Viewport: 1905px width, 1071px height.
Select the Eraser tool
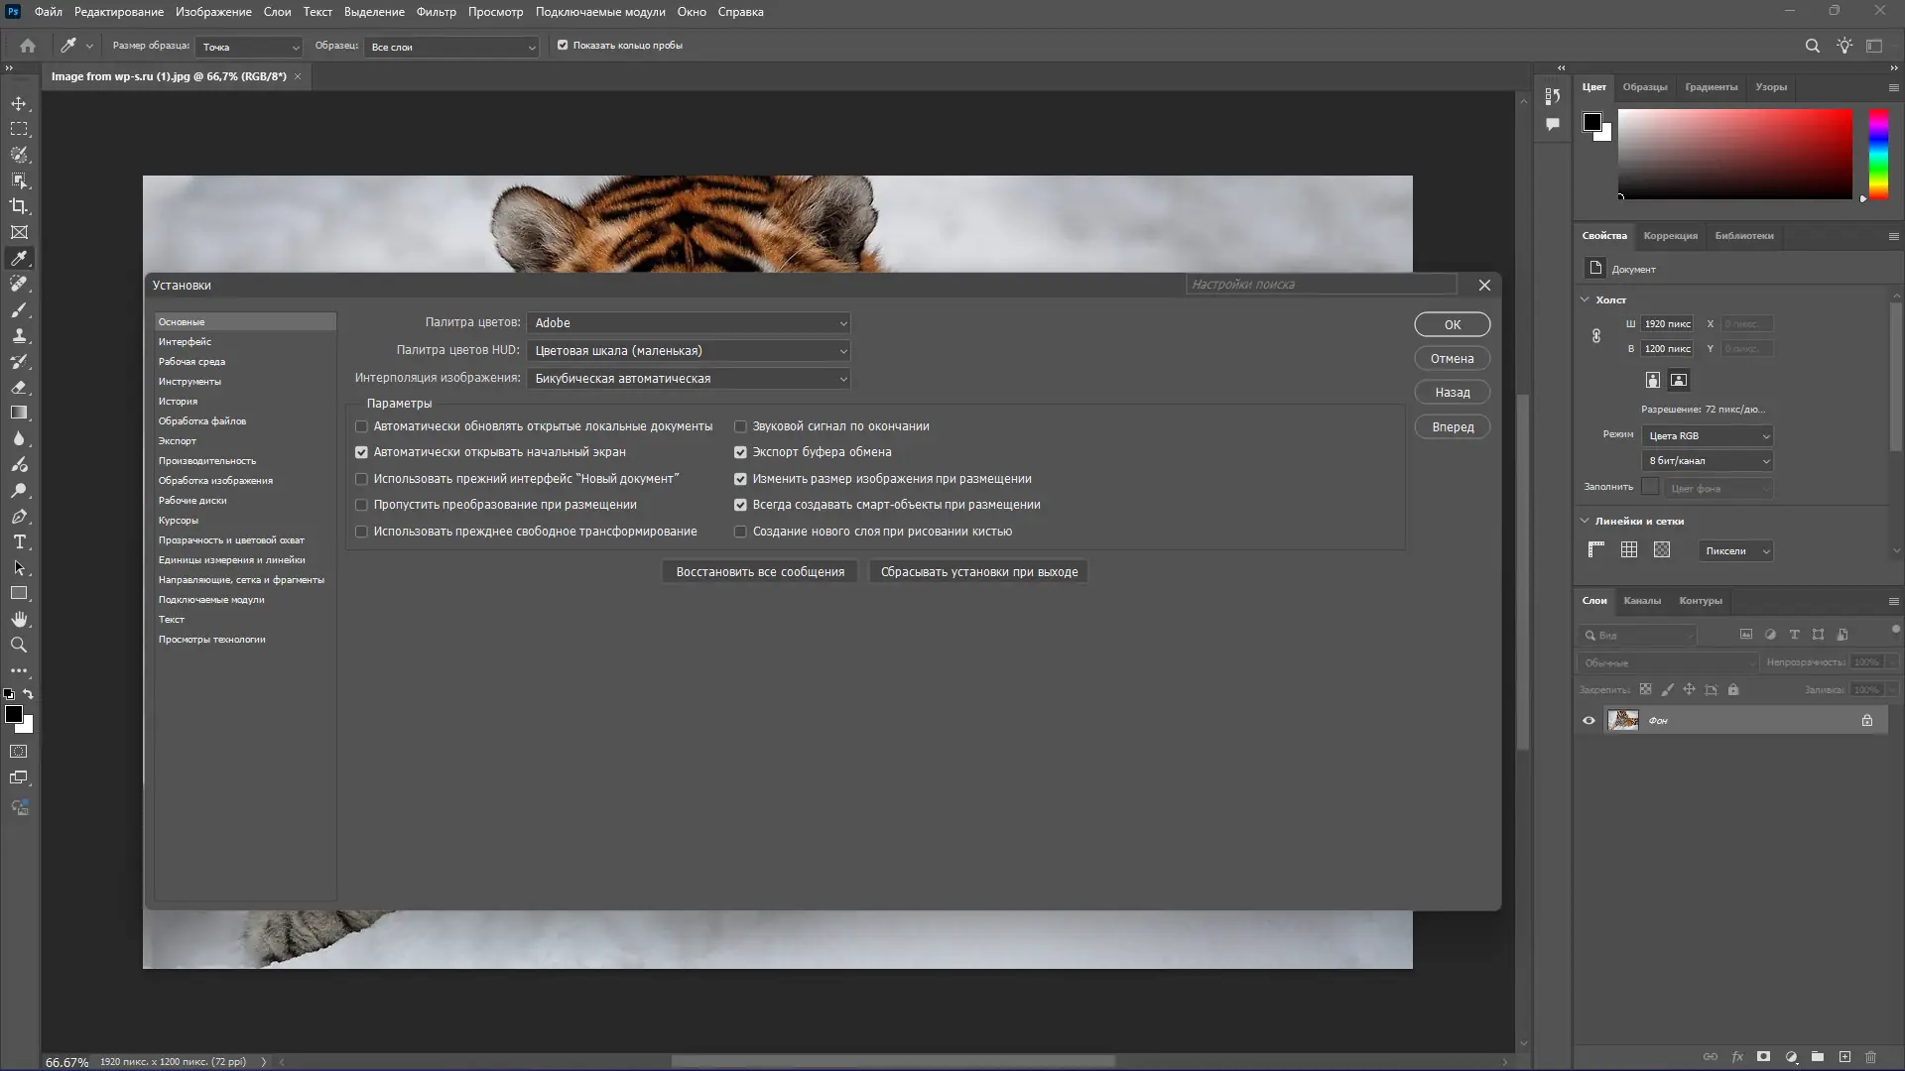coord(19,388)
